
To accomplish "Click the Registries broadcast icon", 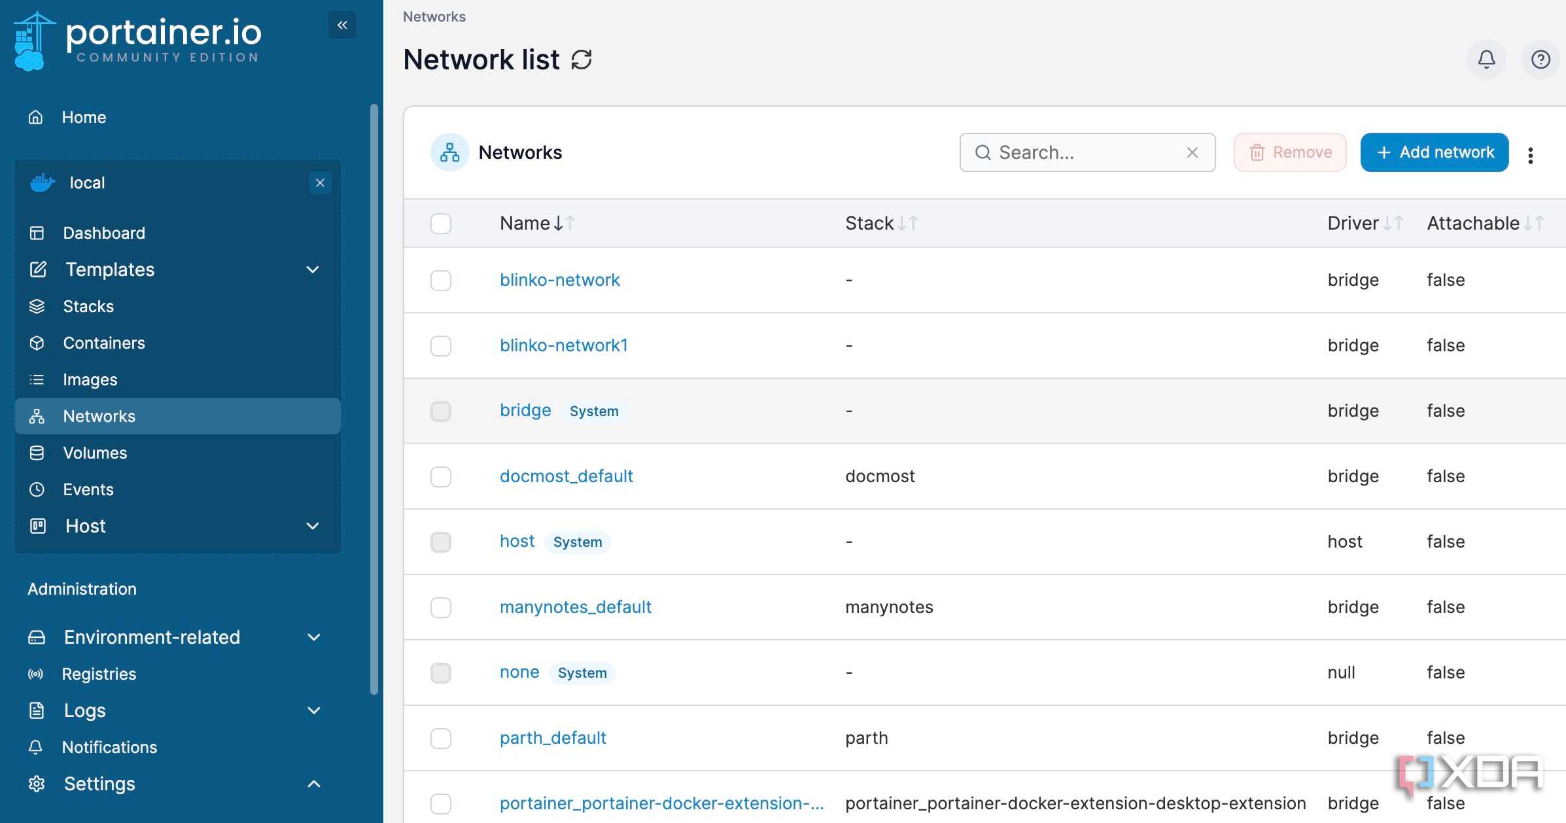I will point(36,674).
